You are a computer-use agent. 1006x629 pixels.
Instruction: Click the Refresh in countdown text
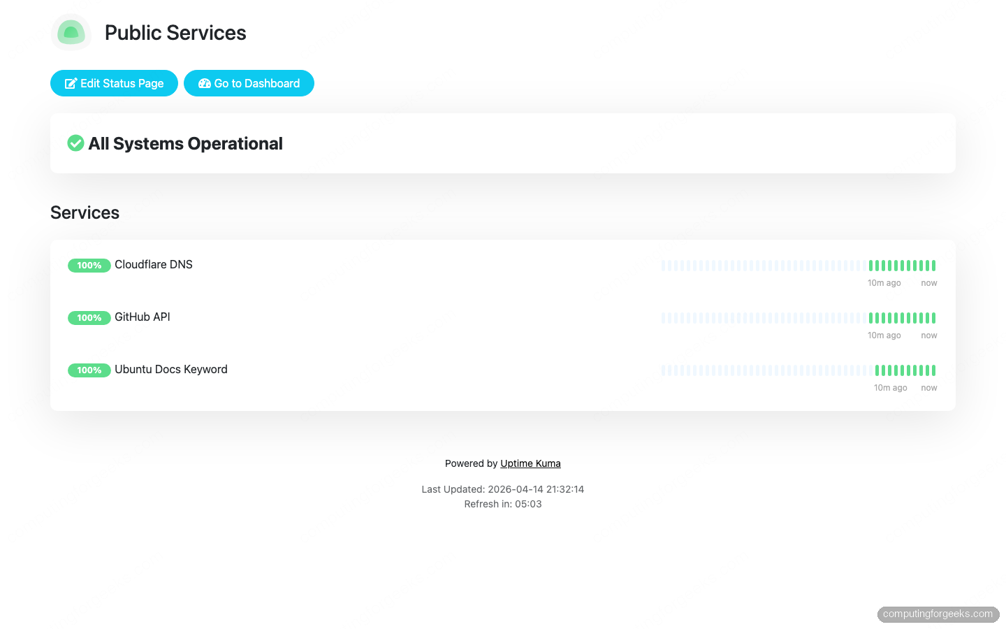point(502,504)
